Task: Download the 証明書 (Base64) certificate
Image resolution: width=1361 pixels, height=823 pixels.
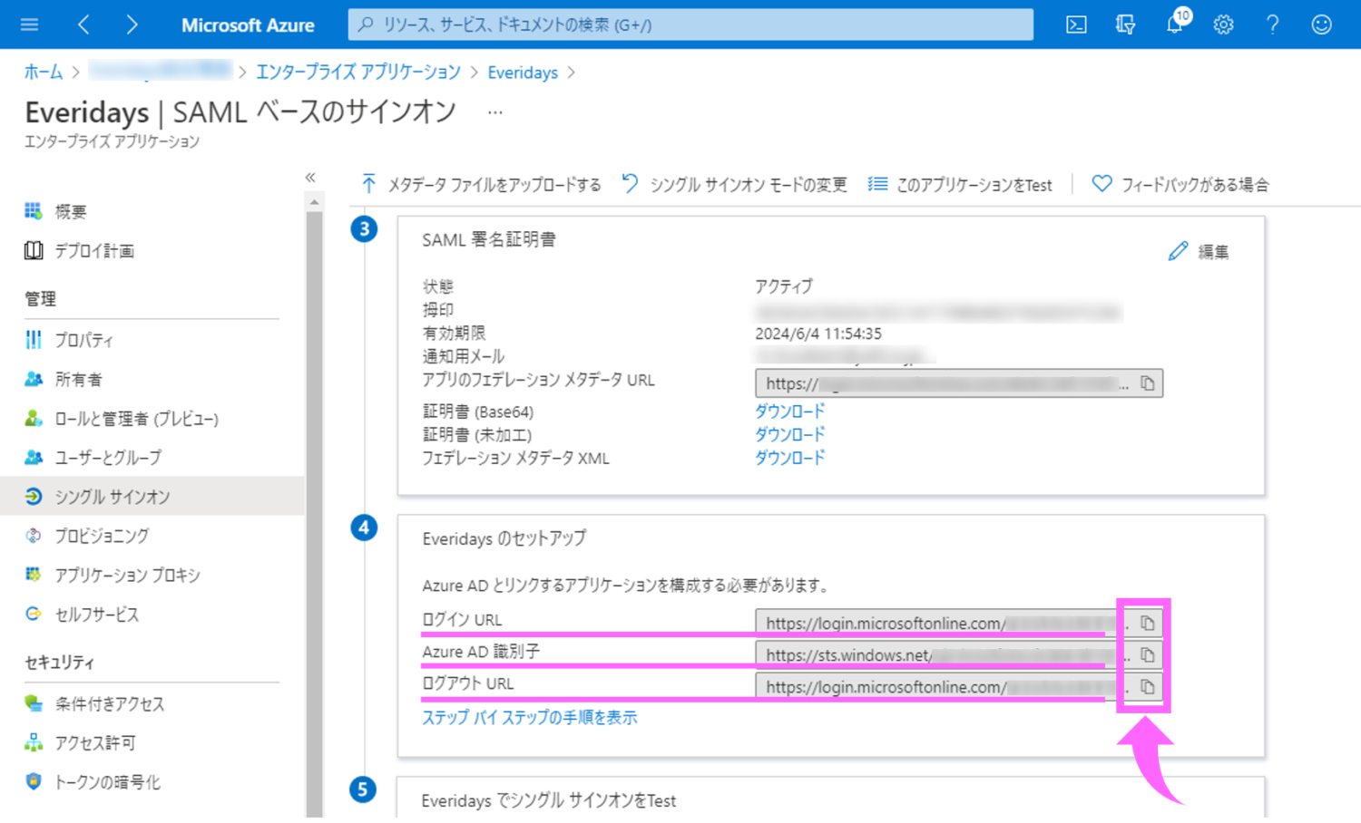Action: point(789,411)
